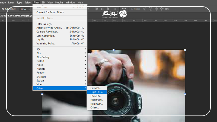Expand the Video filter submenu
Screen dimensions: 217x122
(60, 84)
